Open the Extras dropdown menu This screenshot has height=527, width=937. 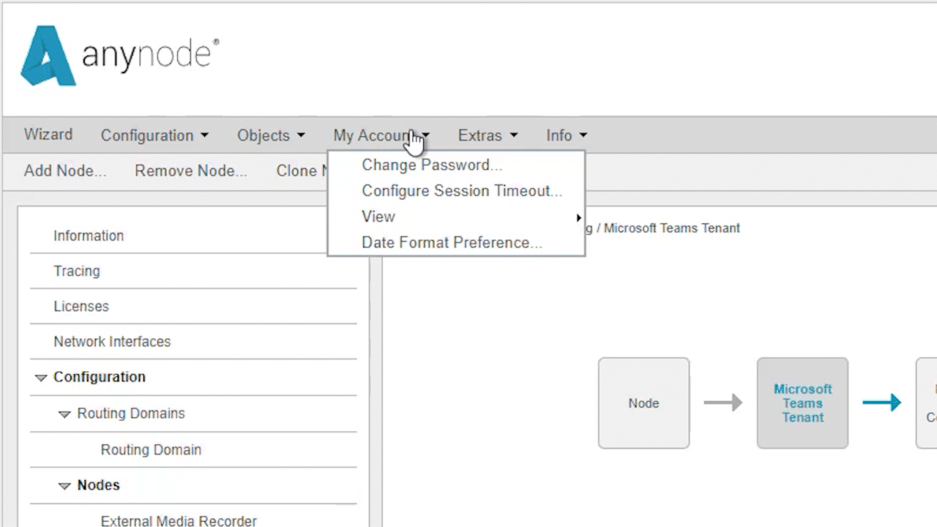[x=488, y=135]
